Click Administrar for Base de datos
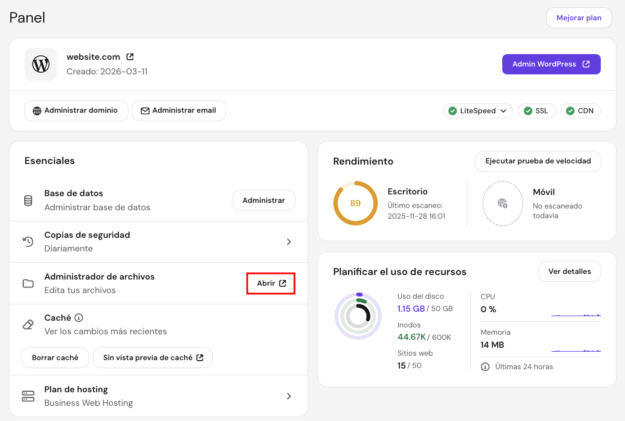This screenshot has height=421, width=625. click(264, 200)
